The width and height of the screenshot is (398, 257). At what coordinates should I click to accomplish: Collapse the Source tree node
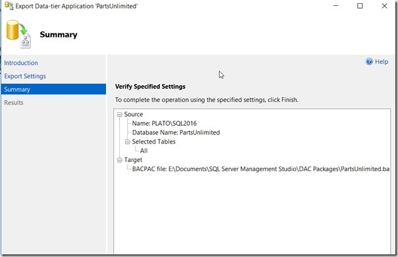point(120,115)
